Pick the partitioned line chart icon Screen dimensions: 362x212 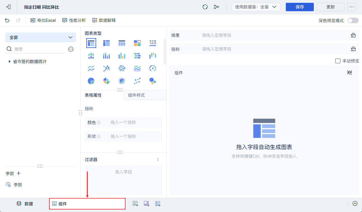click(x=91, y=68)
